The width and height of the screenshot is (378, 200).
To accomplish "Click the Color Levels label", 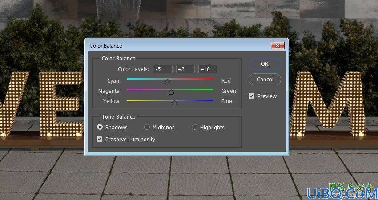I will click(x=133, y=69).
